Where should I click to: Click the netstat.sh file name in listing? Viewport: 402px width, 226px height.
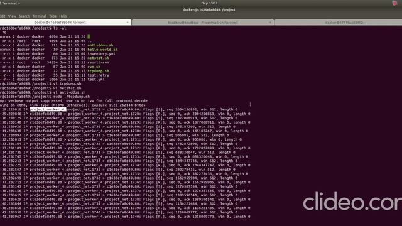[98, 58]
